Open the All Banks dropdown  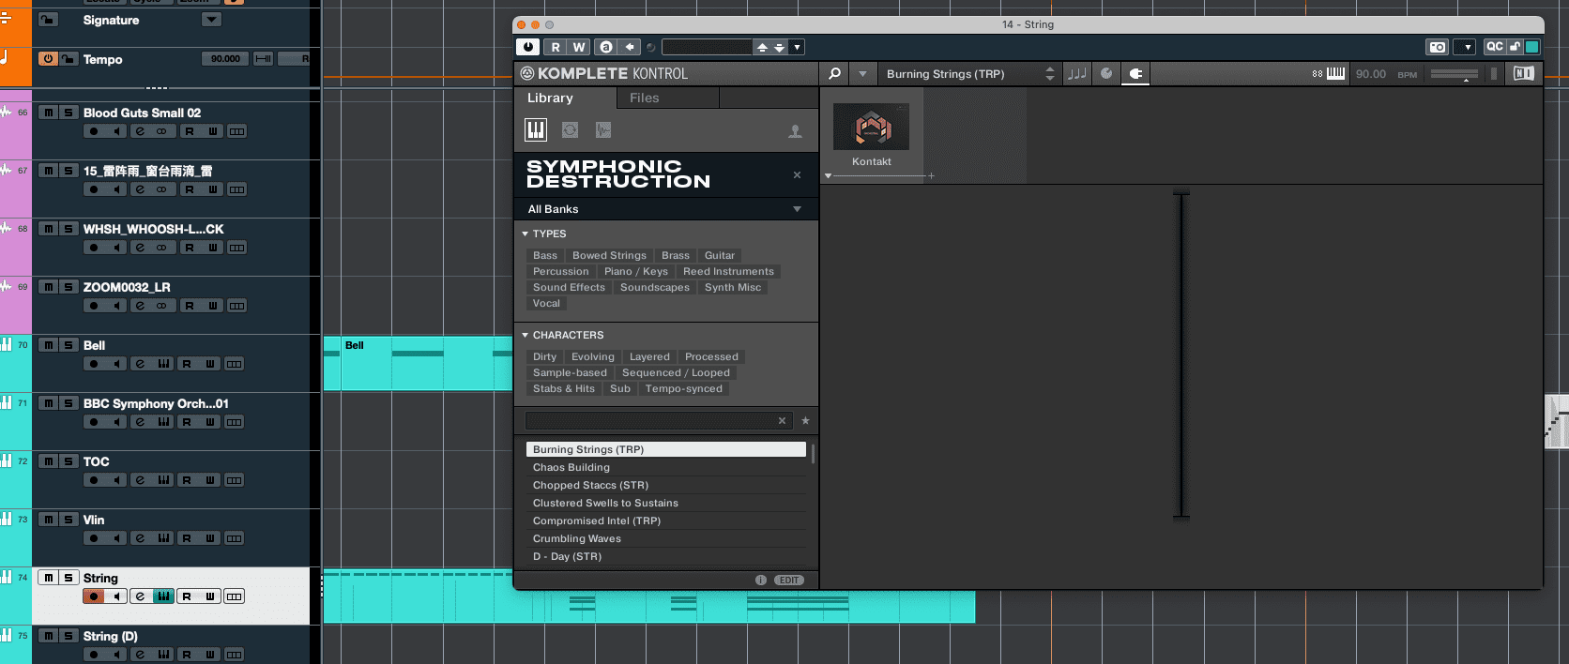click(x=665, y=209)
